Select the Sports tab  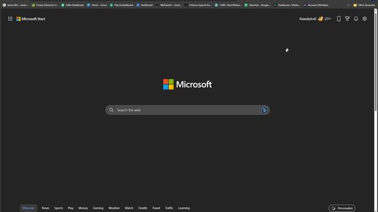pyautogui.click(x=58, y=208)
